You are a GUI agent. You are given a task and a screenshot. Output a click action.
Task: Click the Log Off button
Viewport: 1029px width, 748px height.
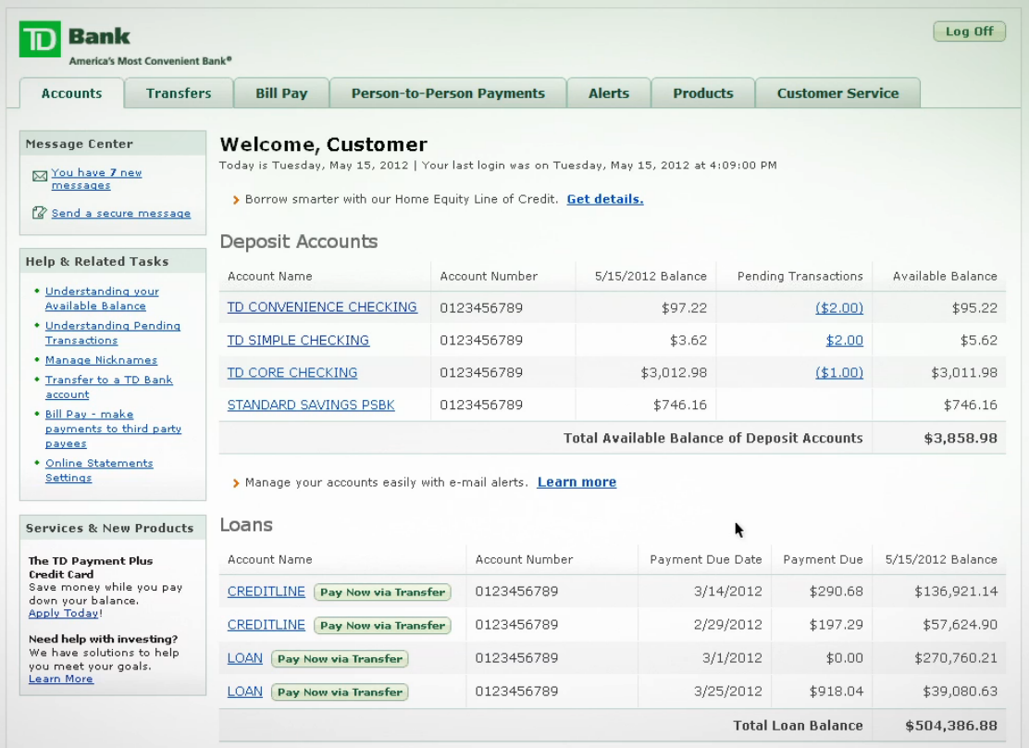point(969,31)
